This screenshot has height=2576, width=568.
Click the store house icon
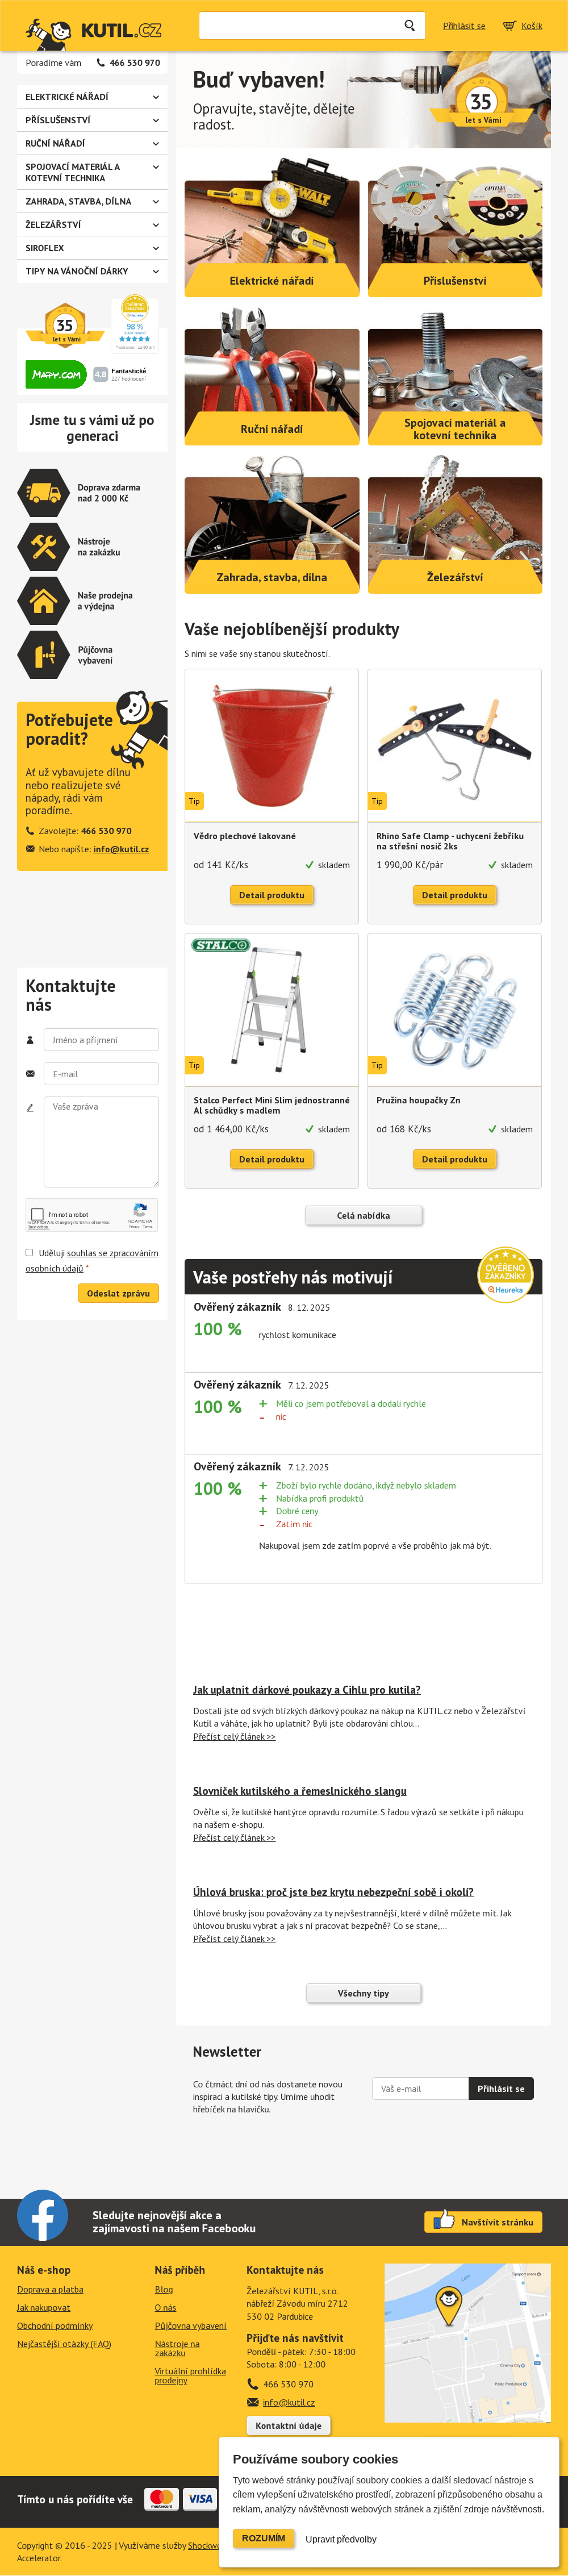(x=43, y=601)
